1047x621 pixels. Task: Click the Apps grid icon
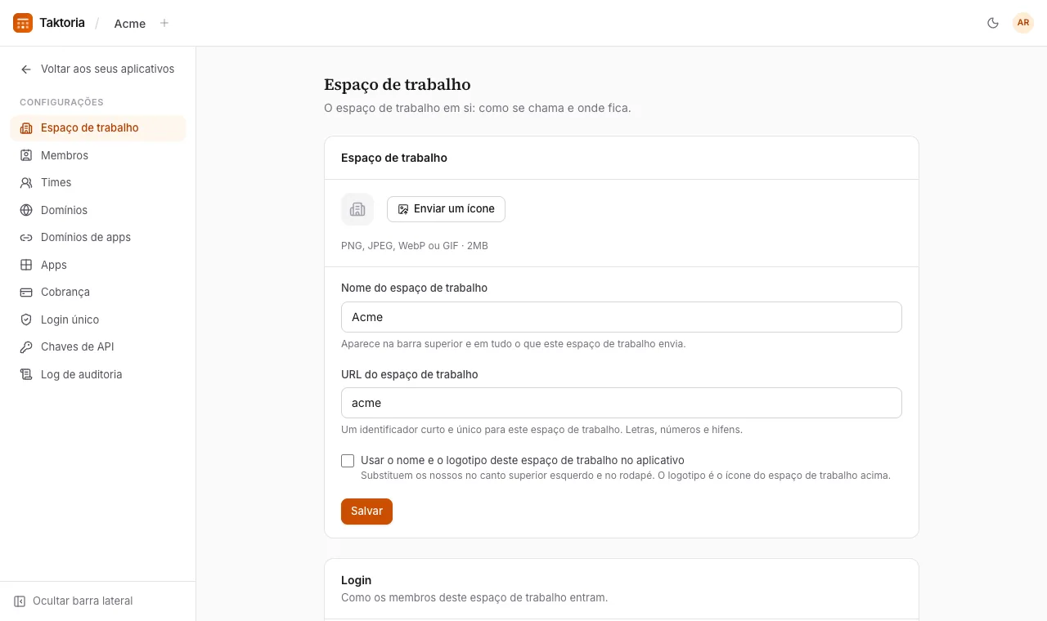(x=26, y=265)
